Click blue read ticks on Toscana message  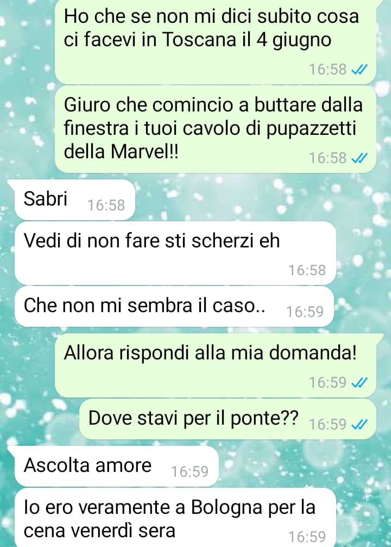point(358,70)
